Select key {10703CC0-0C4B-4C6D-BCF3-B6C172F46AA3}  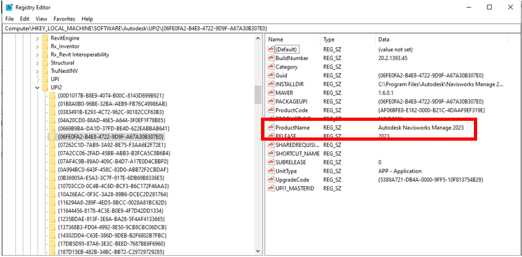pos(113,186)
